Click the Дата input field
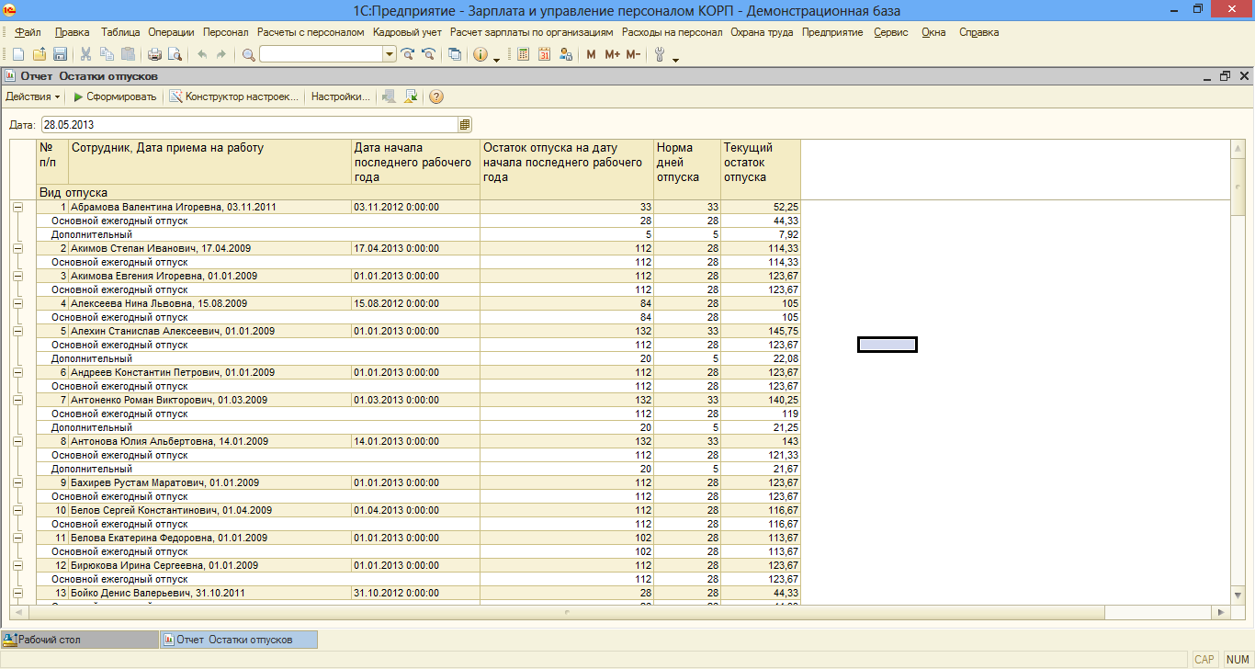 [x=250, y=124]
